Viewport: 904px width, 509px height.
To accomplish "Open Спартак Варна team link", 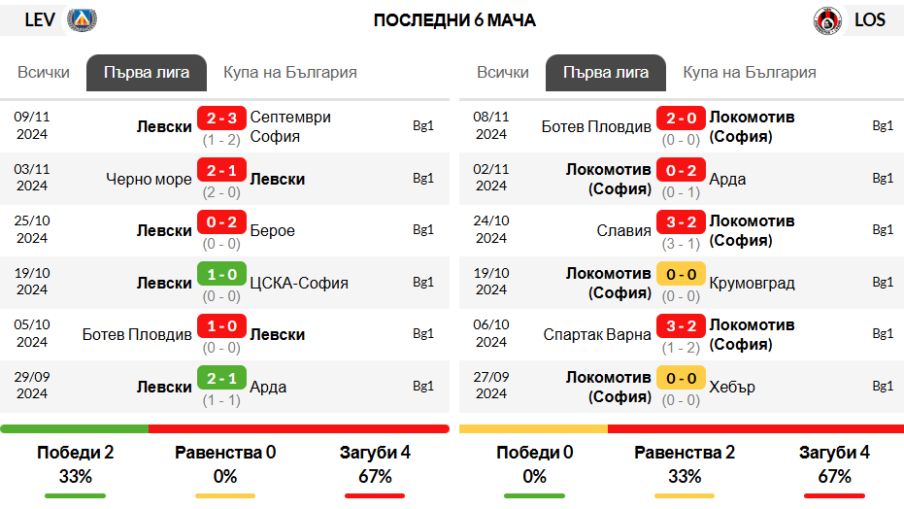I will [x=597, y=335].
